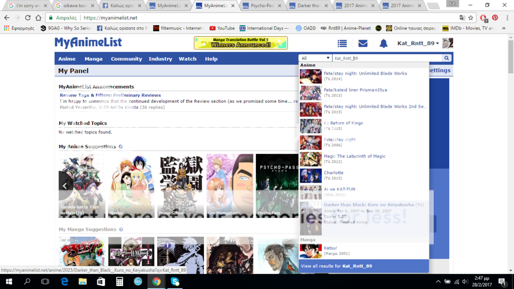Open Calculator from the taskbar
The image size is (514, 289).
(119, 281)
